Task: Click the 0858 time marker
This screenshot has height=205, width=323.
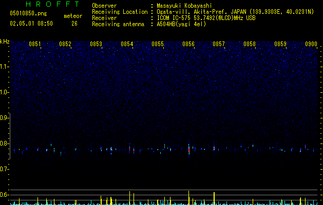Action: tap(250, 44)
